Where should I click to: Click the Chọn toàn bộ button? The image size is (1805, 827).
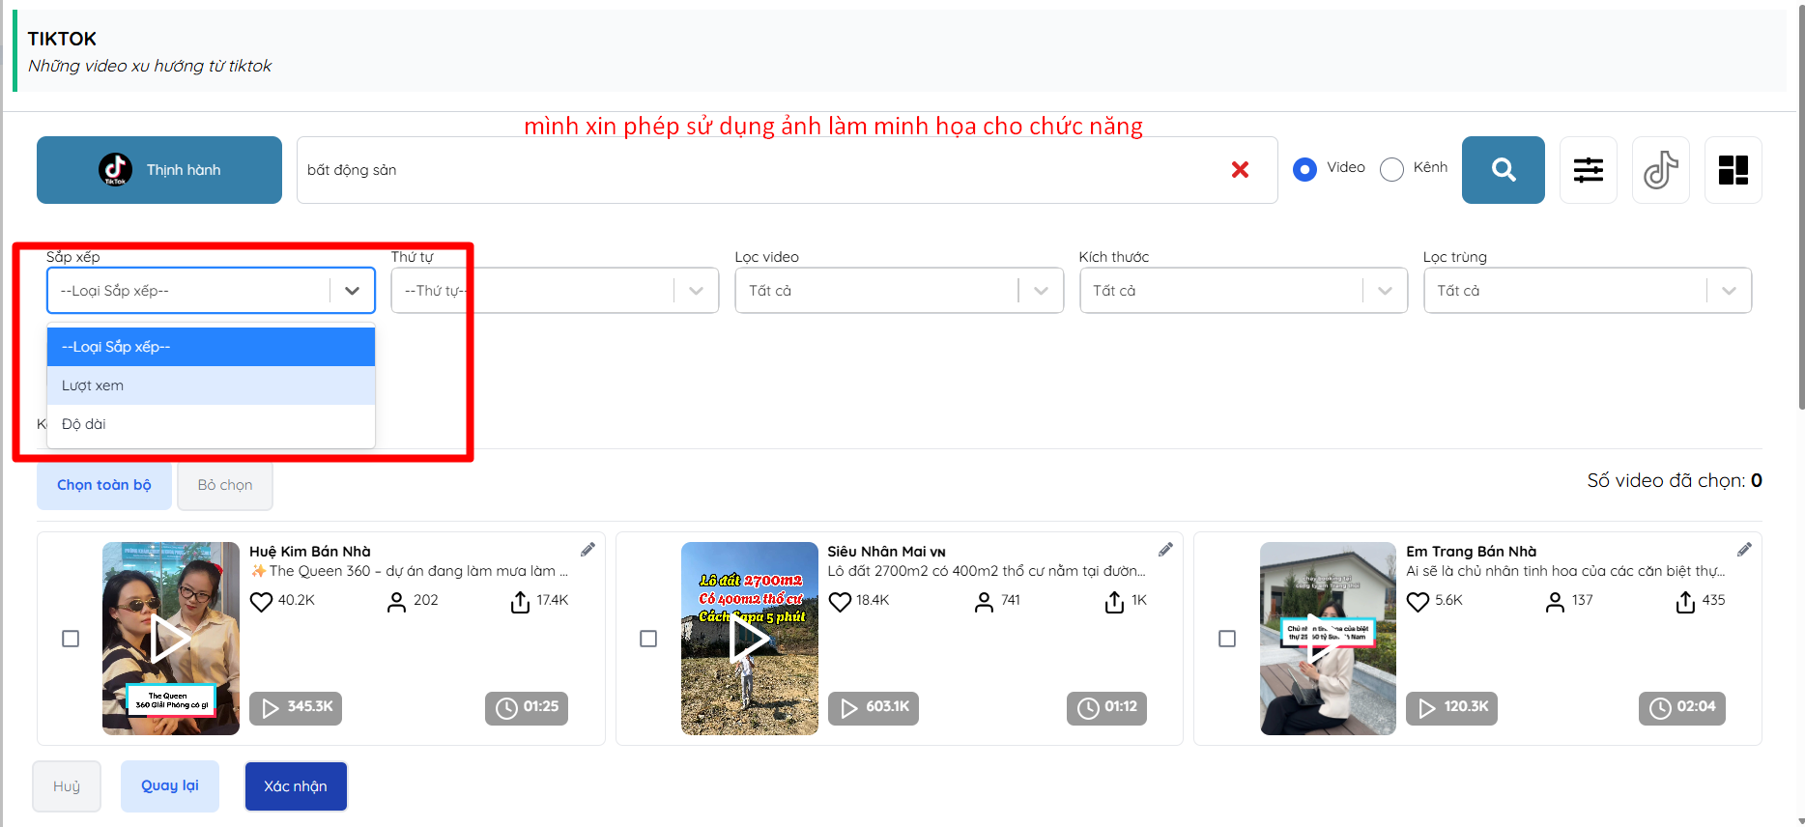pyautogui.click(x=104, y=485)
